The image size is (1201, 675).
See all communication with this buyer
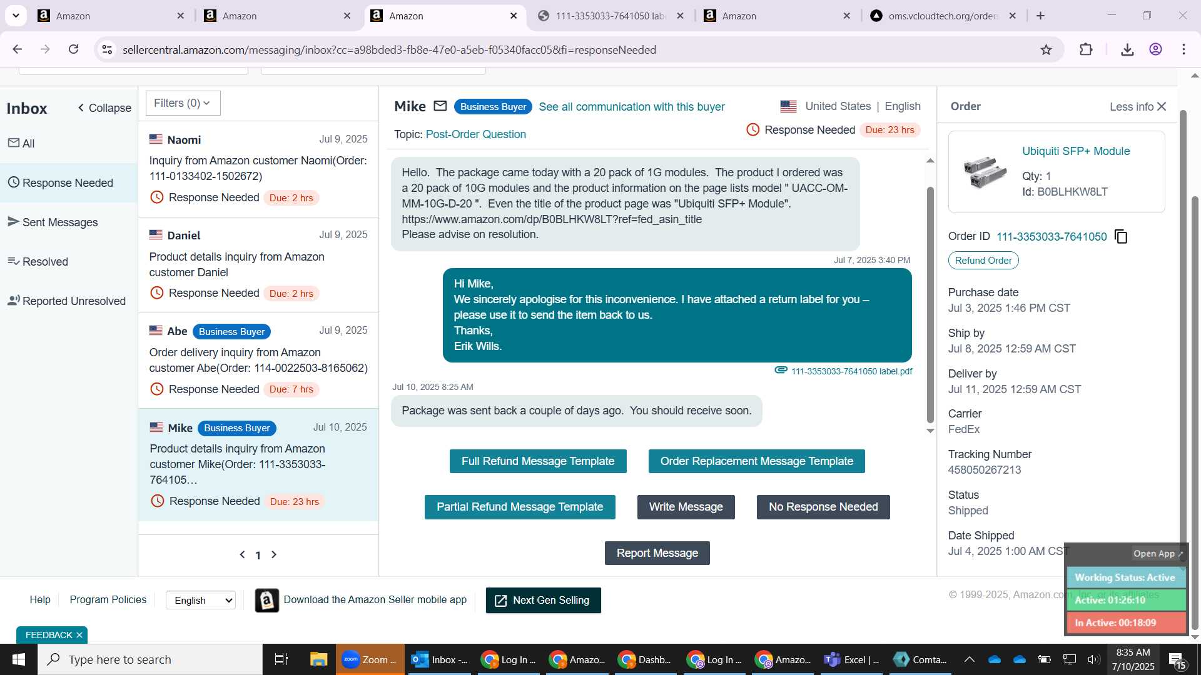click(x=632, y=107)
